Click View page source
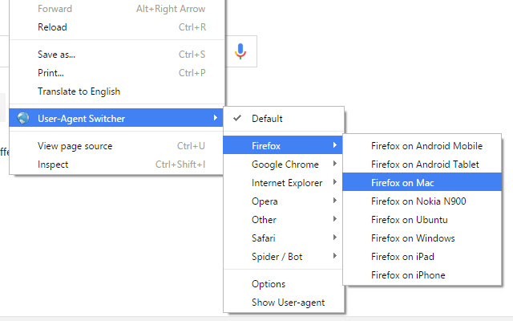Screen dimensions: 513x321 (75, 146)
